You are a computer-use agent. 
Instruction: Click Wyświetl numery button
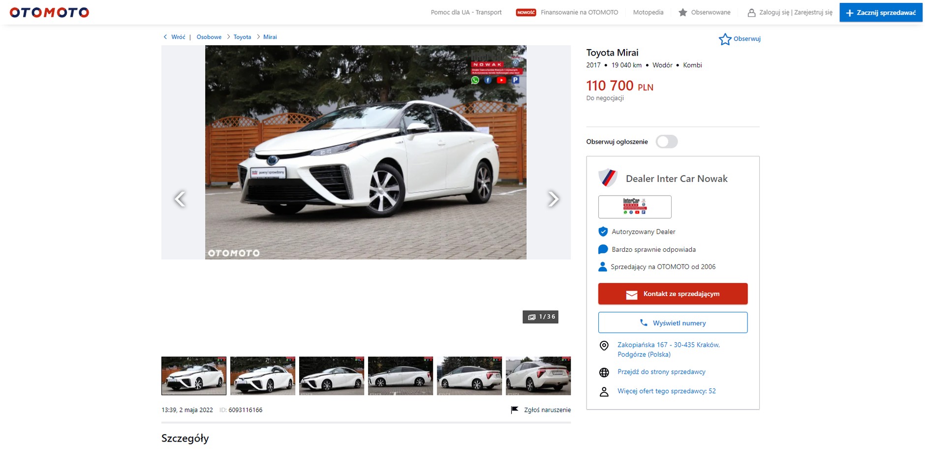pyautogui.click(x=673, y=323)
